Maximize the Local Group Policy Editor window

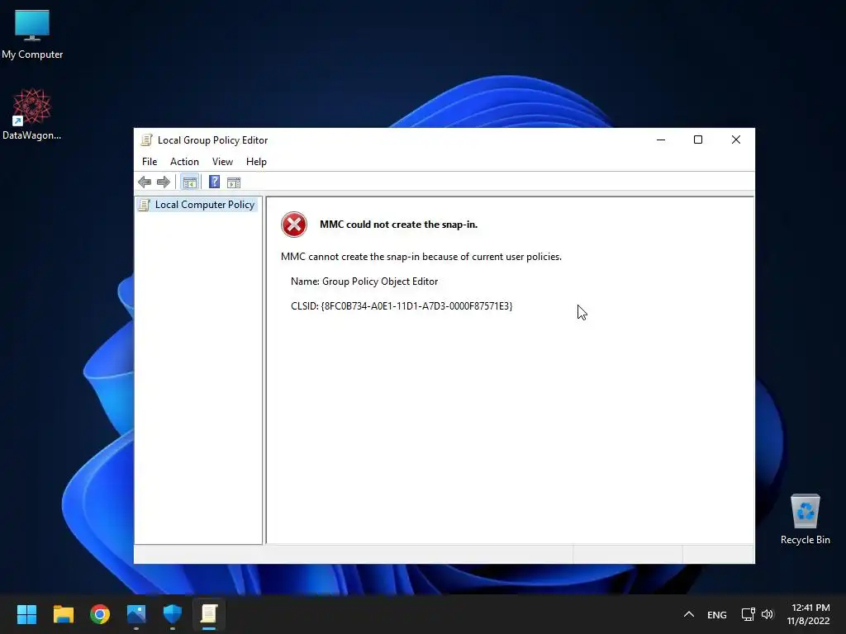click(698, 140)
